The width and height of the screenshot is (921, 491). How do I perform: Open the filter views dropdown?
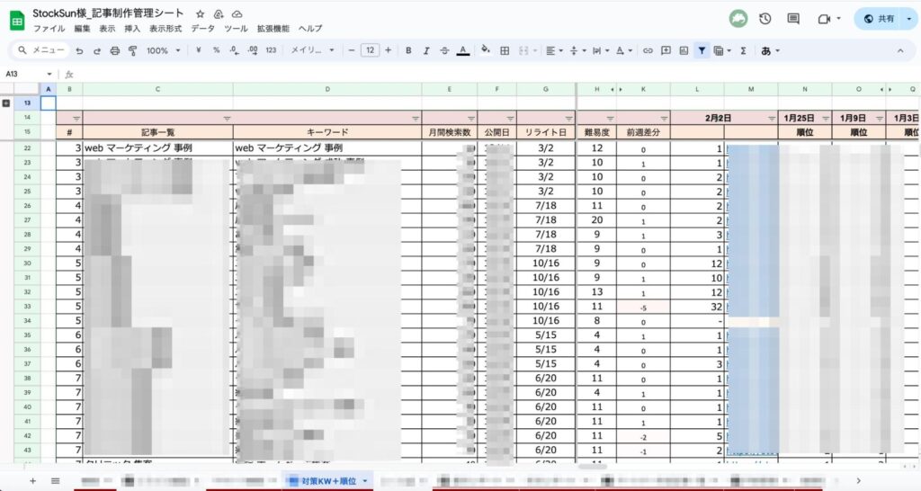click(722, 50)
